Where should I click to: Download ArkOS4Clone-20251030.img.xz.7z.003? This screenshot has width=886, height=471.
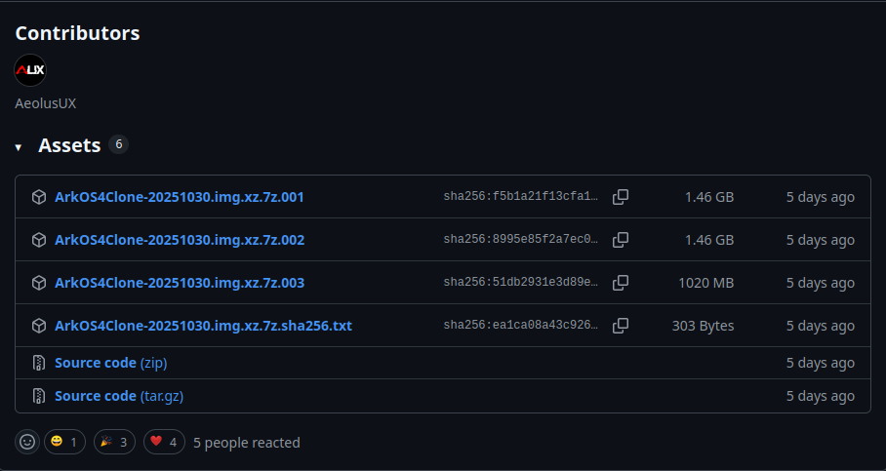tap(179, 283)
